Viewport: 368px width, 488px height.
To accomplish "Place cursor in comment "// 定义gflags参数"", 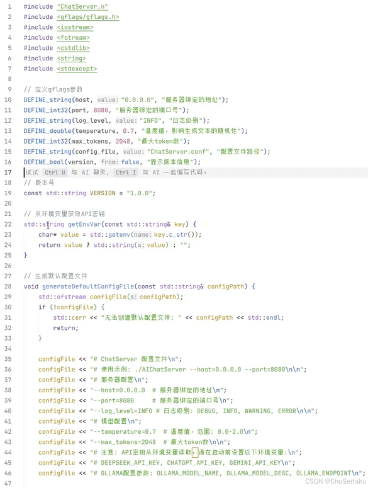I will (x=53, y=89).
